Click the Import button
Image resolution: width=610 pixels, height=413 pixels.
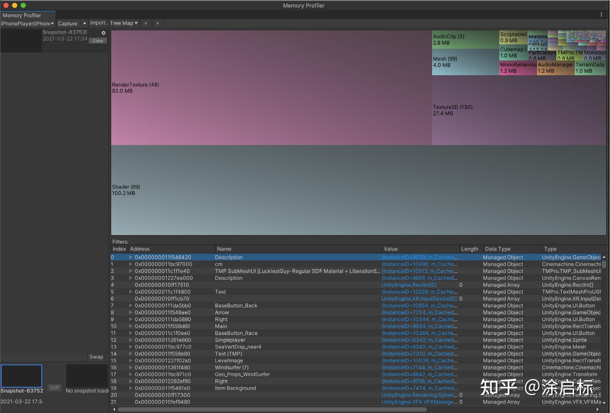pyautogui.click(x=98, y=23)
